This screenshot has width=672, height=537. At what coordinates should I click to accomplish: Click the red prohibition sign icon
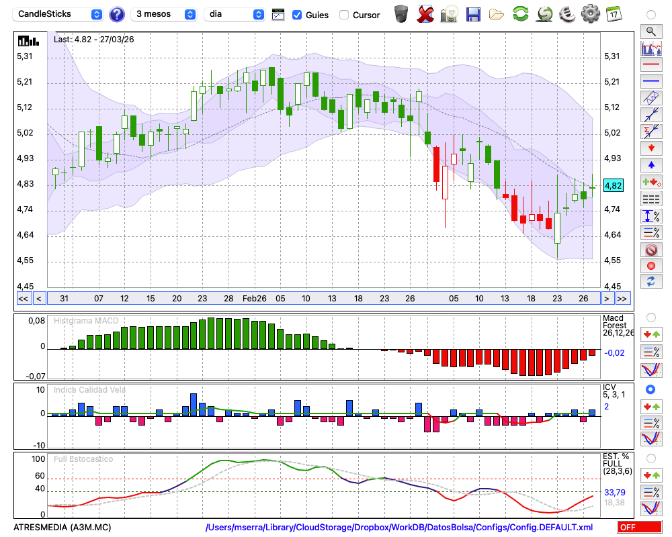click(650, 250)
